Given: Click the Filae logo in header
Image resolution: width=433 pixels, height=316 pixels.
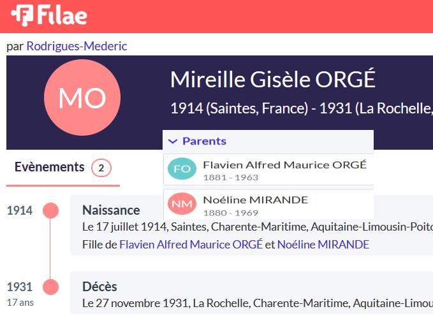Looking at the screenshot, I should [x=49, y=15].
